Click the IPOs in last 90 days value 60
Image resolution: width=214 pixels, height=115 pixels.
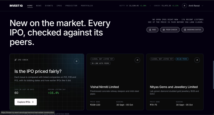pyautogui.click(x=16, y=93)
